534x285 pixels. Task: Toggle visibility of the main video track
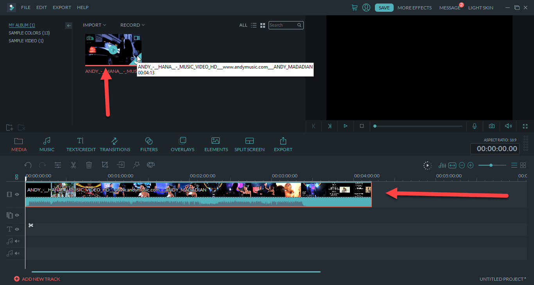click(x=17, y=194)
